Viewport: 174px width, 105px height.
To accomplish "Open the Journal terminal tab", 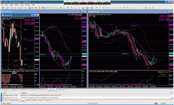I will (48, 100).
